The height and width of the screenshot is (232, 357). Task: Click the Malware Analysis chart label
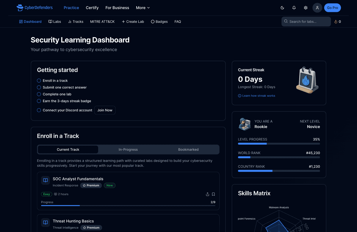pos(279,207)
